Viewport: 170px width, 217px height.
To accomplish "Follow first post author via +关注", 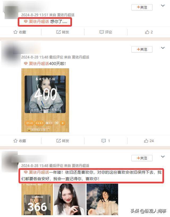I will coord(142,7).
